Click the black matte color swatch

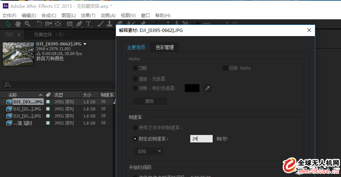coord(192,88)
